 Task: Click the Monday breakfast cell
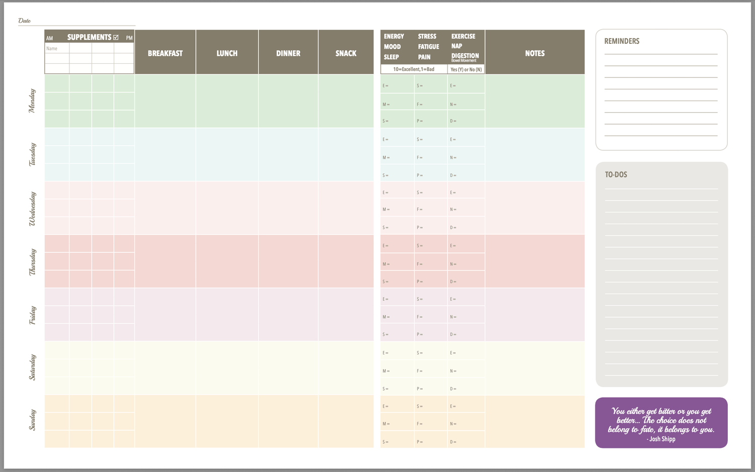pos(165,101)
